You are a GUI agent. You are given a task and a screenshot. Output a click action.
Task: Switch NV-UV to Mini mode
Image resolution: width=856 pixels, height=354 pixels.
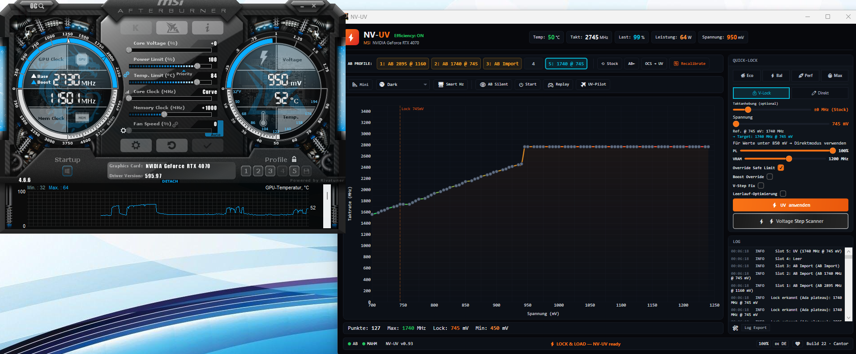pyautogui.click(x=360, y=84)
